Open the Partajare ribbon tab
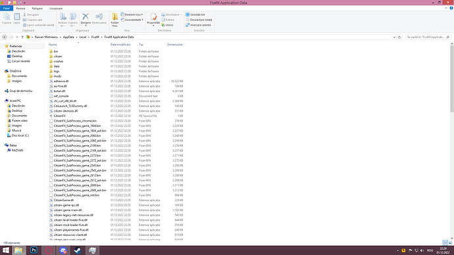 pyautogui.click(x=37, y=9)
